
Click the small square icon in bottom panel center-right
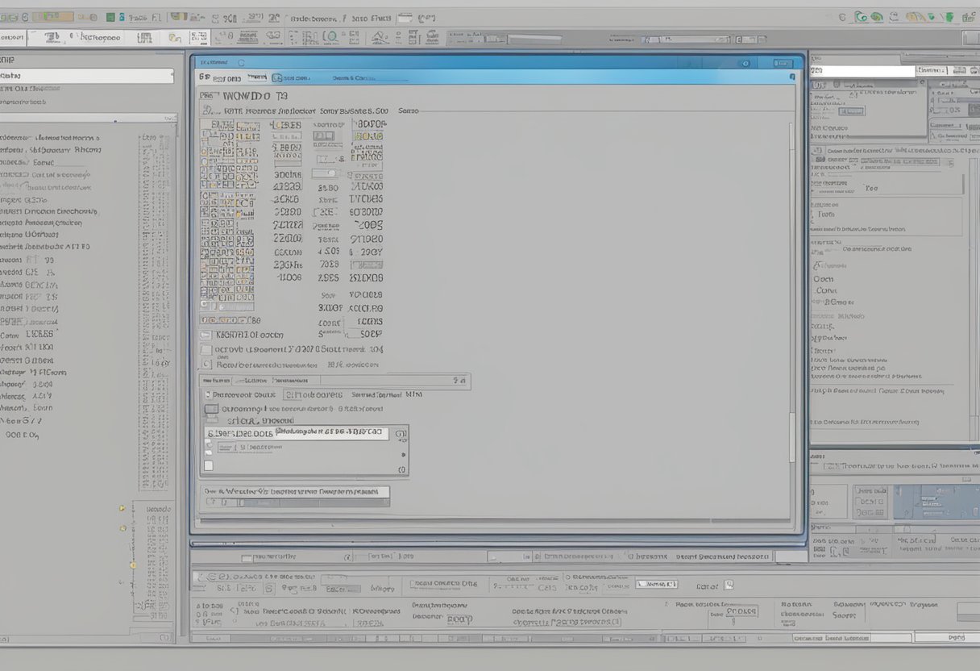[729, 586]
